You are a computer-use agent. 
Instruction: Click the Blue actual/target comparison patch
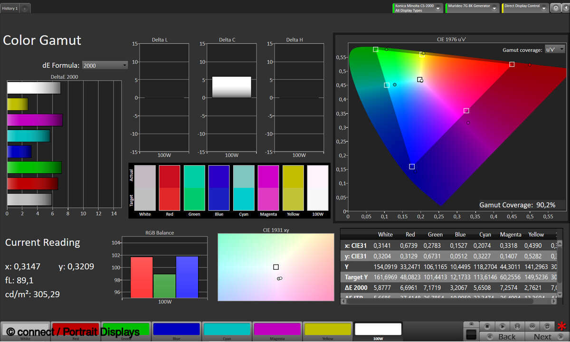[x=219, y=188]
